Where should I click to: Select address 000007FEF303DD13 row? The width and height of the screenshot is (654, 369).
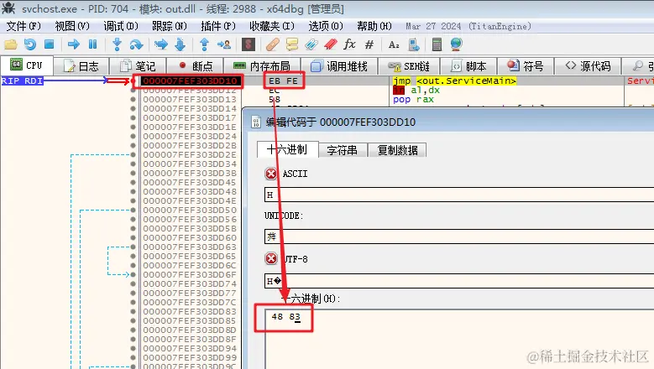190,99
